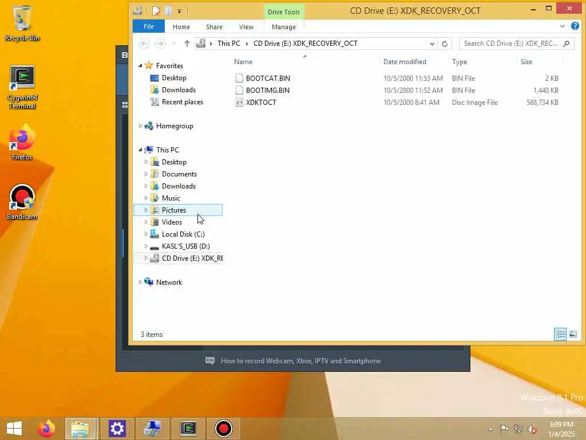The height and width of the screenshot is (440, 586).
Task: Click the Windows Start button
Action: (x=14, y=429)
